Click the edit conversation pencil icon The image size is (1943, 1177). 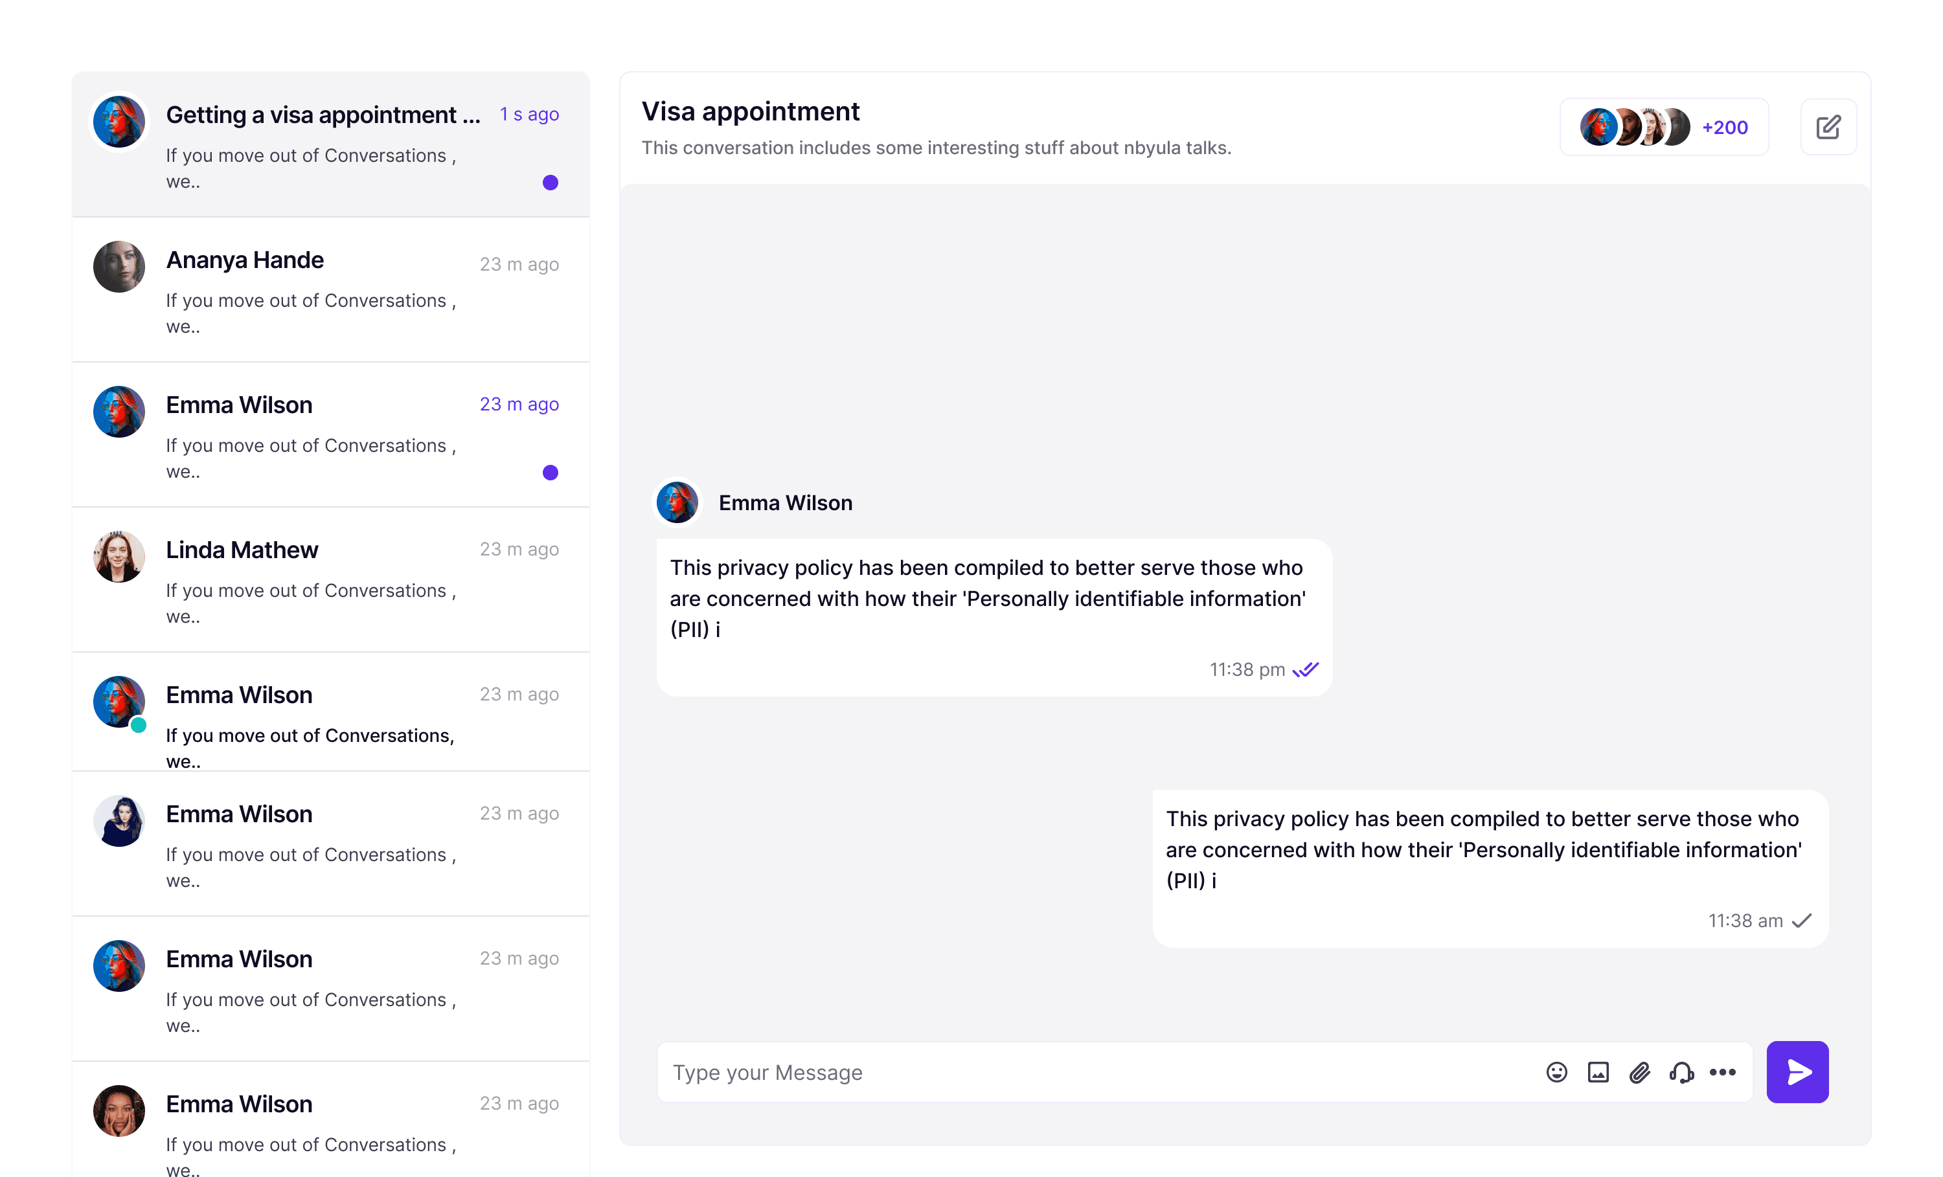click(1828, 127)
